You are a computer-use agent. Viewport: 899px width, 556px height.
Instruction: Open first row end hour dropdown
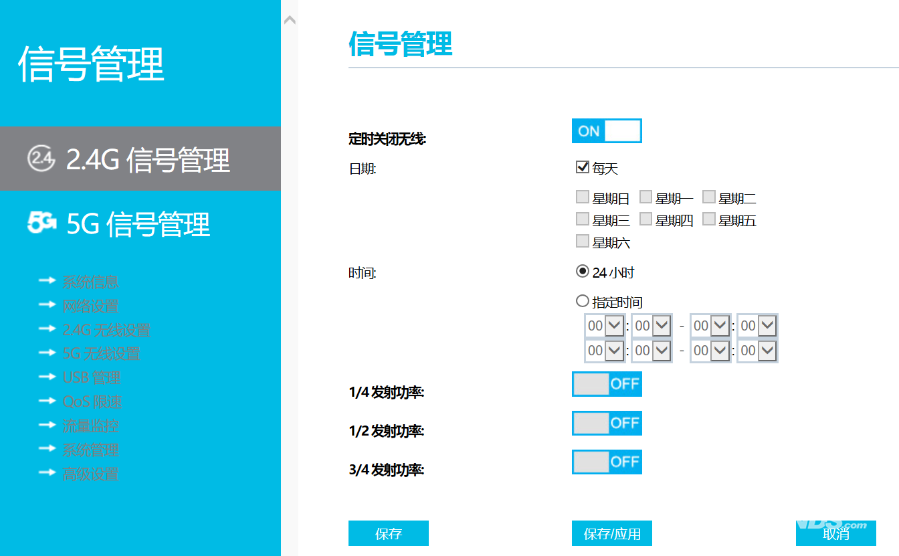pyautogui.click(x=710, y=326)
